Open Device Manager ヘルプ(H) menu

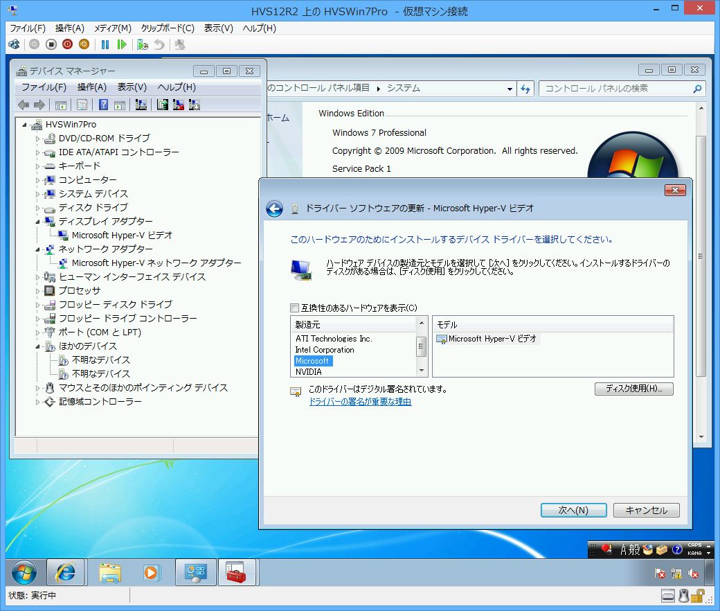pos(177,87)
